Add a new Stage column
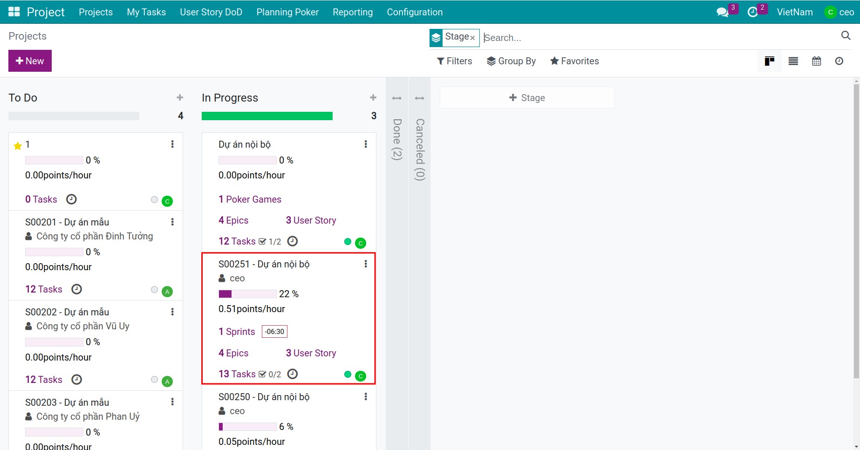Image resolution: width=860 pixels, height=450 pixels. coord(527,98)
